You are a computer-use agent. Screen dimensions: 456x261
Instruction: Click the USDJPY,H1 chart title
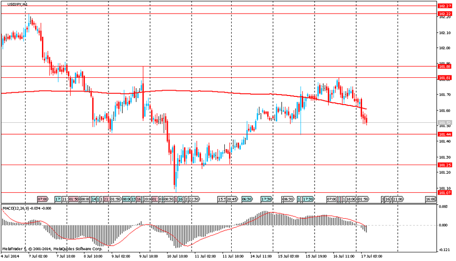tap(16, 4)
